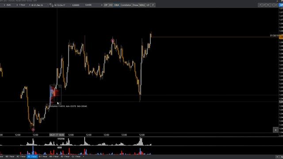283x159 pixels.
Task: Click the orange current price label
Action: click(281, 37)
